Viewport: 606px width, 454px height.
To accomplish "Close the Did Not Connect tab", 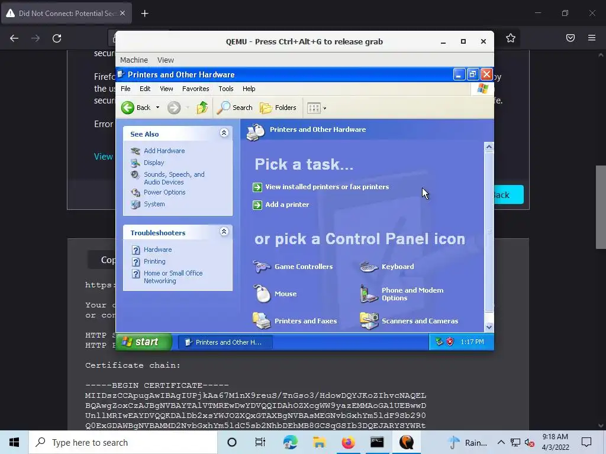I will [123, 13].
